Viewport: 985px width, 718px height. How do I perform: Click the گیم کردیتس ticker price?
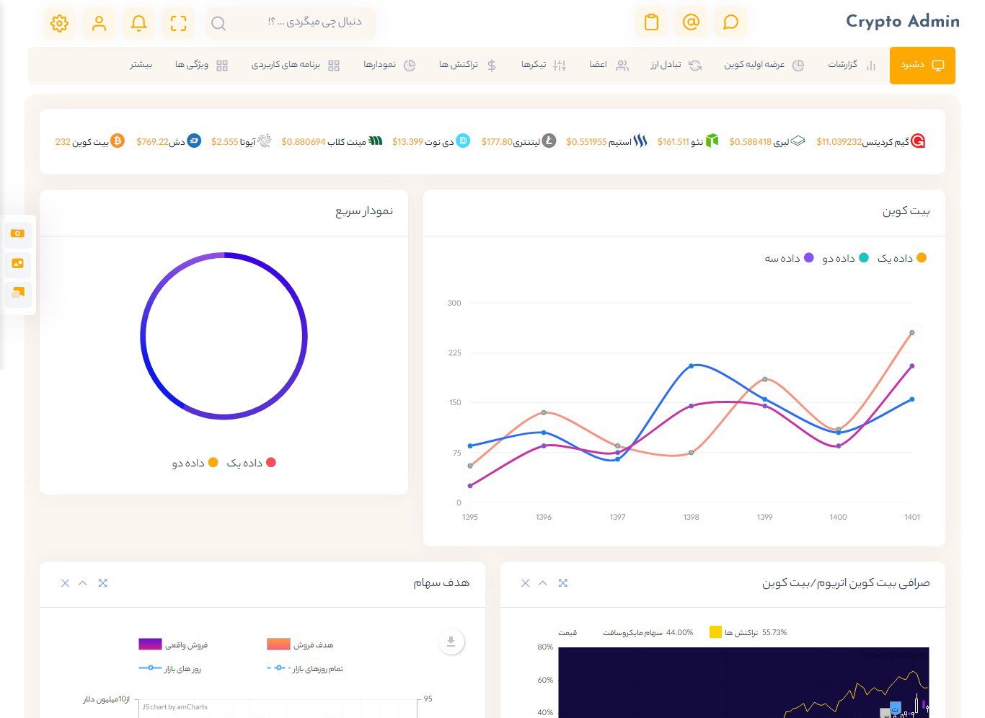pyautogui.click(x=839, y=142)
